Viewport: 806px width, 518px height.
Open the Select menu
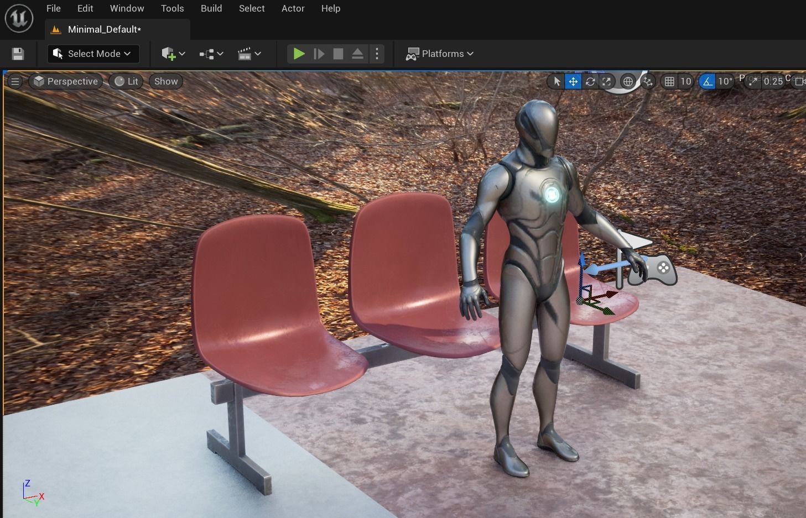click(252, 8)
